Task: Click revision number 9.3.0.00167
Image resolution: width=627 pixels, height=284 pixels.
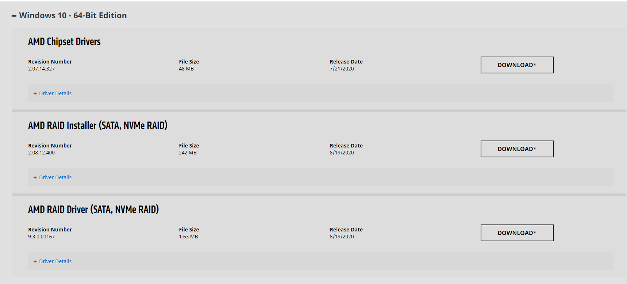Action: click(x=41, y=237)
